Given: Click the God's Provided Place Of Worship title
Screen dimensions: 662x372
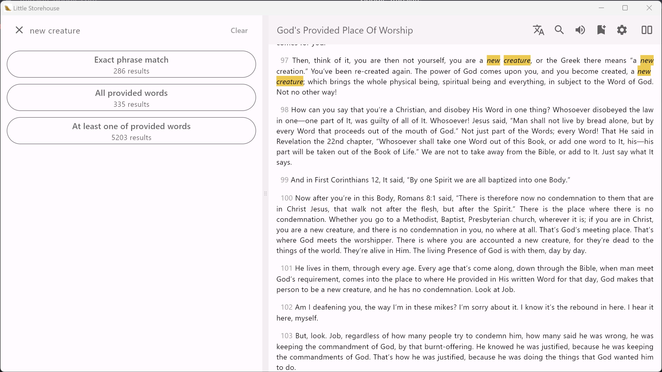Looking at the screenshot, I should tap(345, 30).
